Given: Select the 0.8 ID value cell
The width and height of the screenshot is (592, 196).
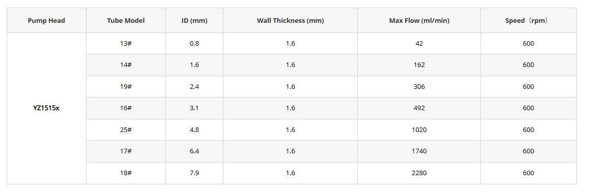Looking at the screenshot, I should coord(194,43).
